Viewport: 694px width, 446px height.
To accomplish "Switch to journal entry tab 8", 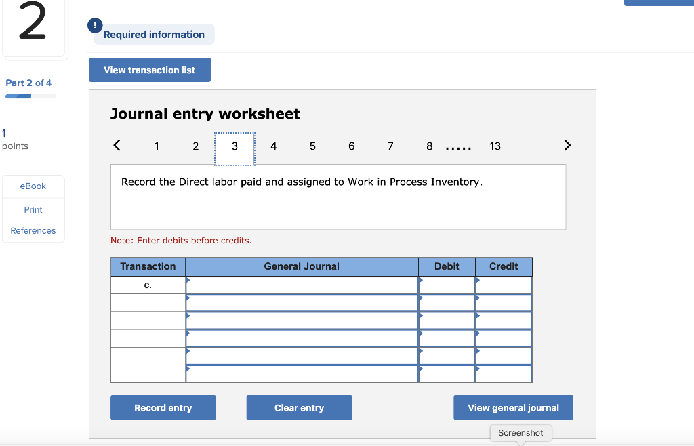I will pos(429,146).
